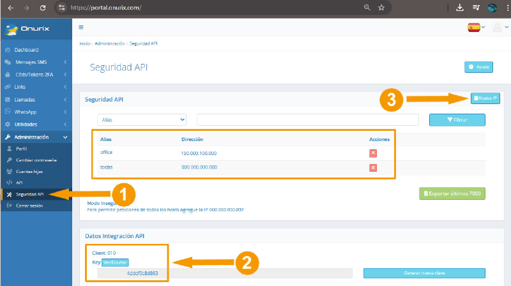Bookmark page with star icon
Screen dimensions: 511x286
pos(381,8)
